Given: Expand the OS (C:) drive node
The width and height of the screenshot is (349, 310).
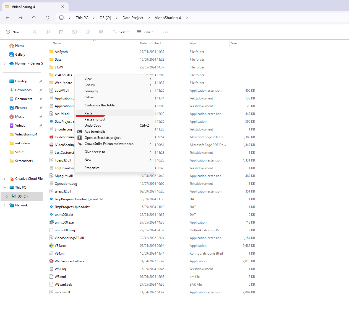Looking at the screenshot, I should [7, 196].
